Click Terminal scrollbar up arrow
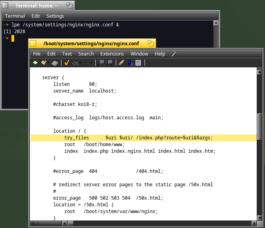 coord(216,23)
